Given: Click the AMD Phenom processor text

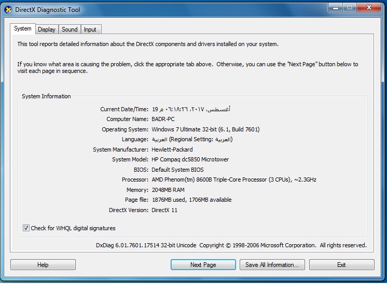Looking at the screenshot, I should (x=233, y=180).
